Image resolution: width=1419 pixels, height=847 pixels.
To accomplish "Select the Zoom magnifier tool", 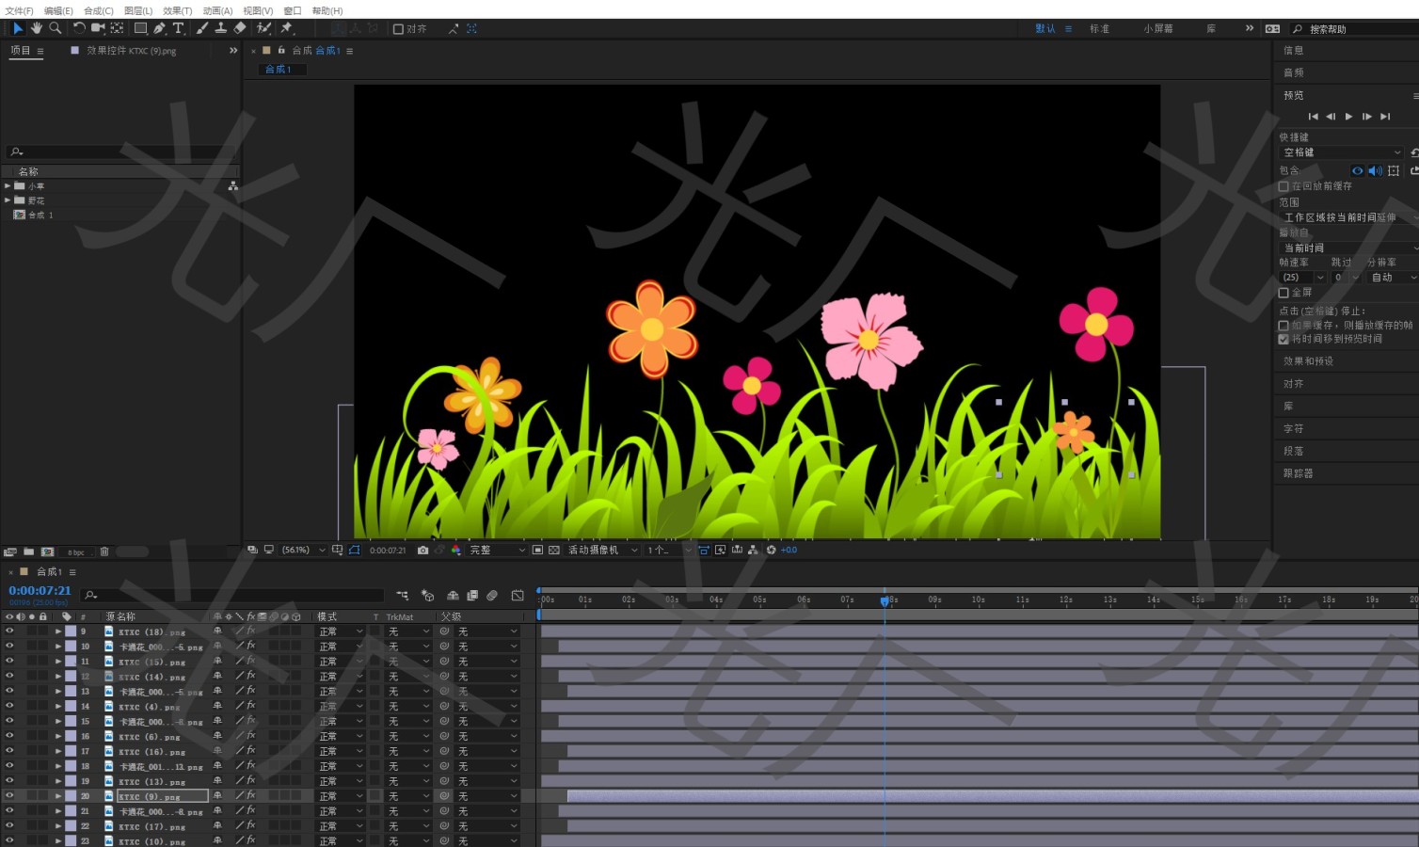I will coord(56,28).
